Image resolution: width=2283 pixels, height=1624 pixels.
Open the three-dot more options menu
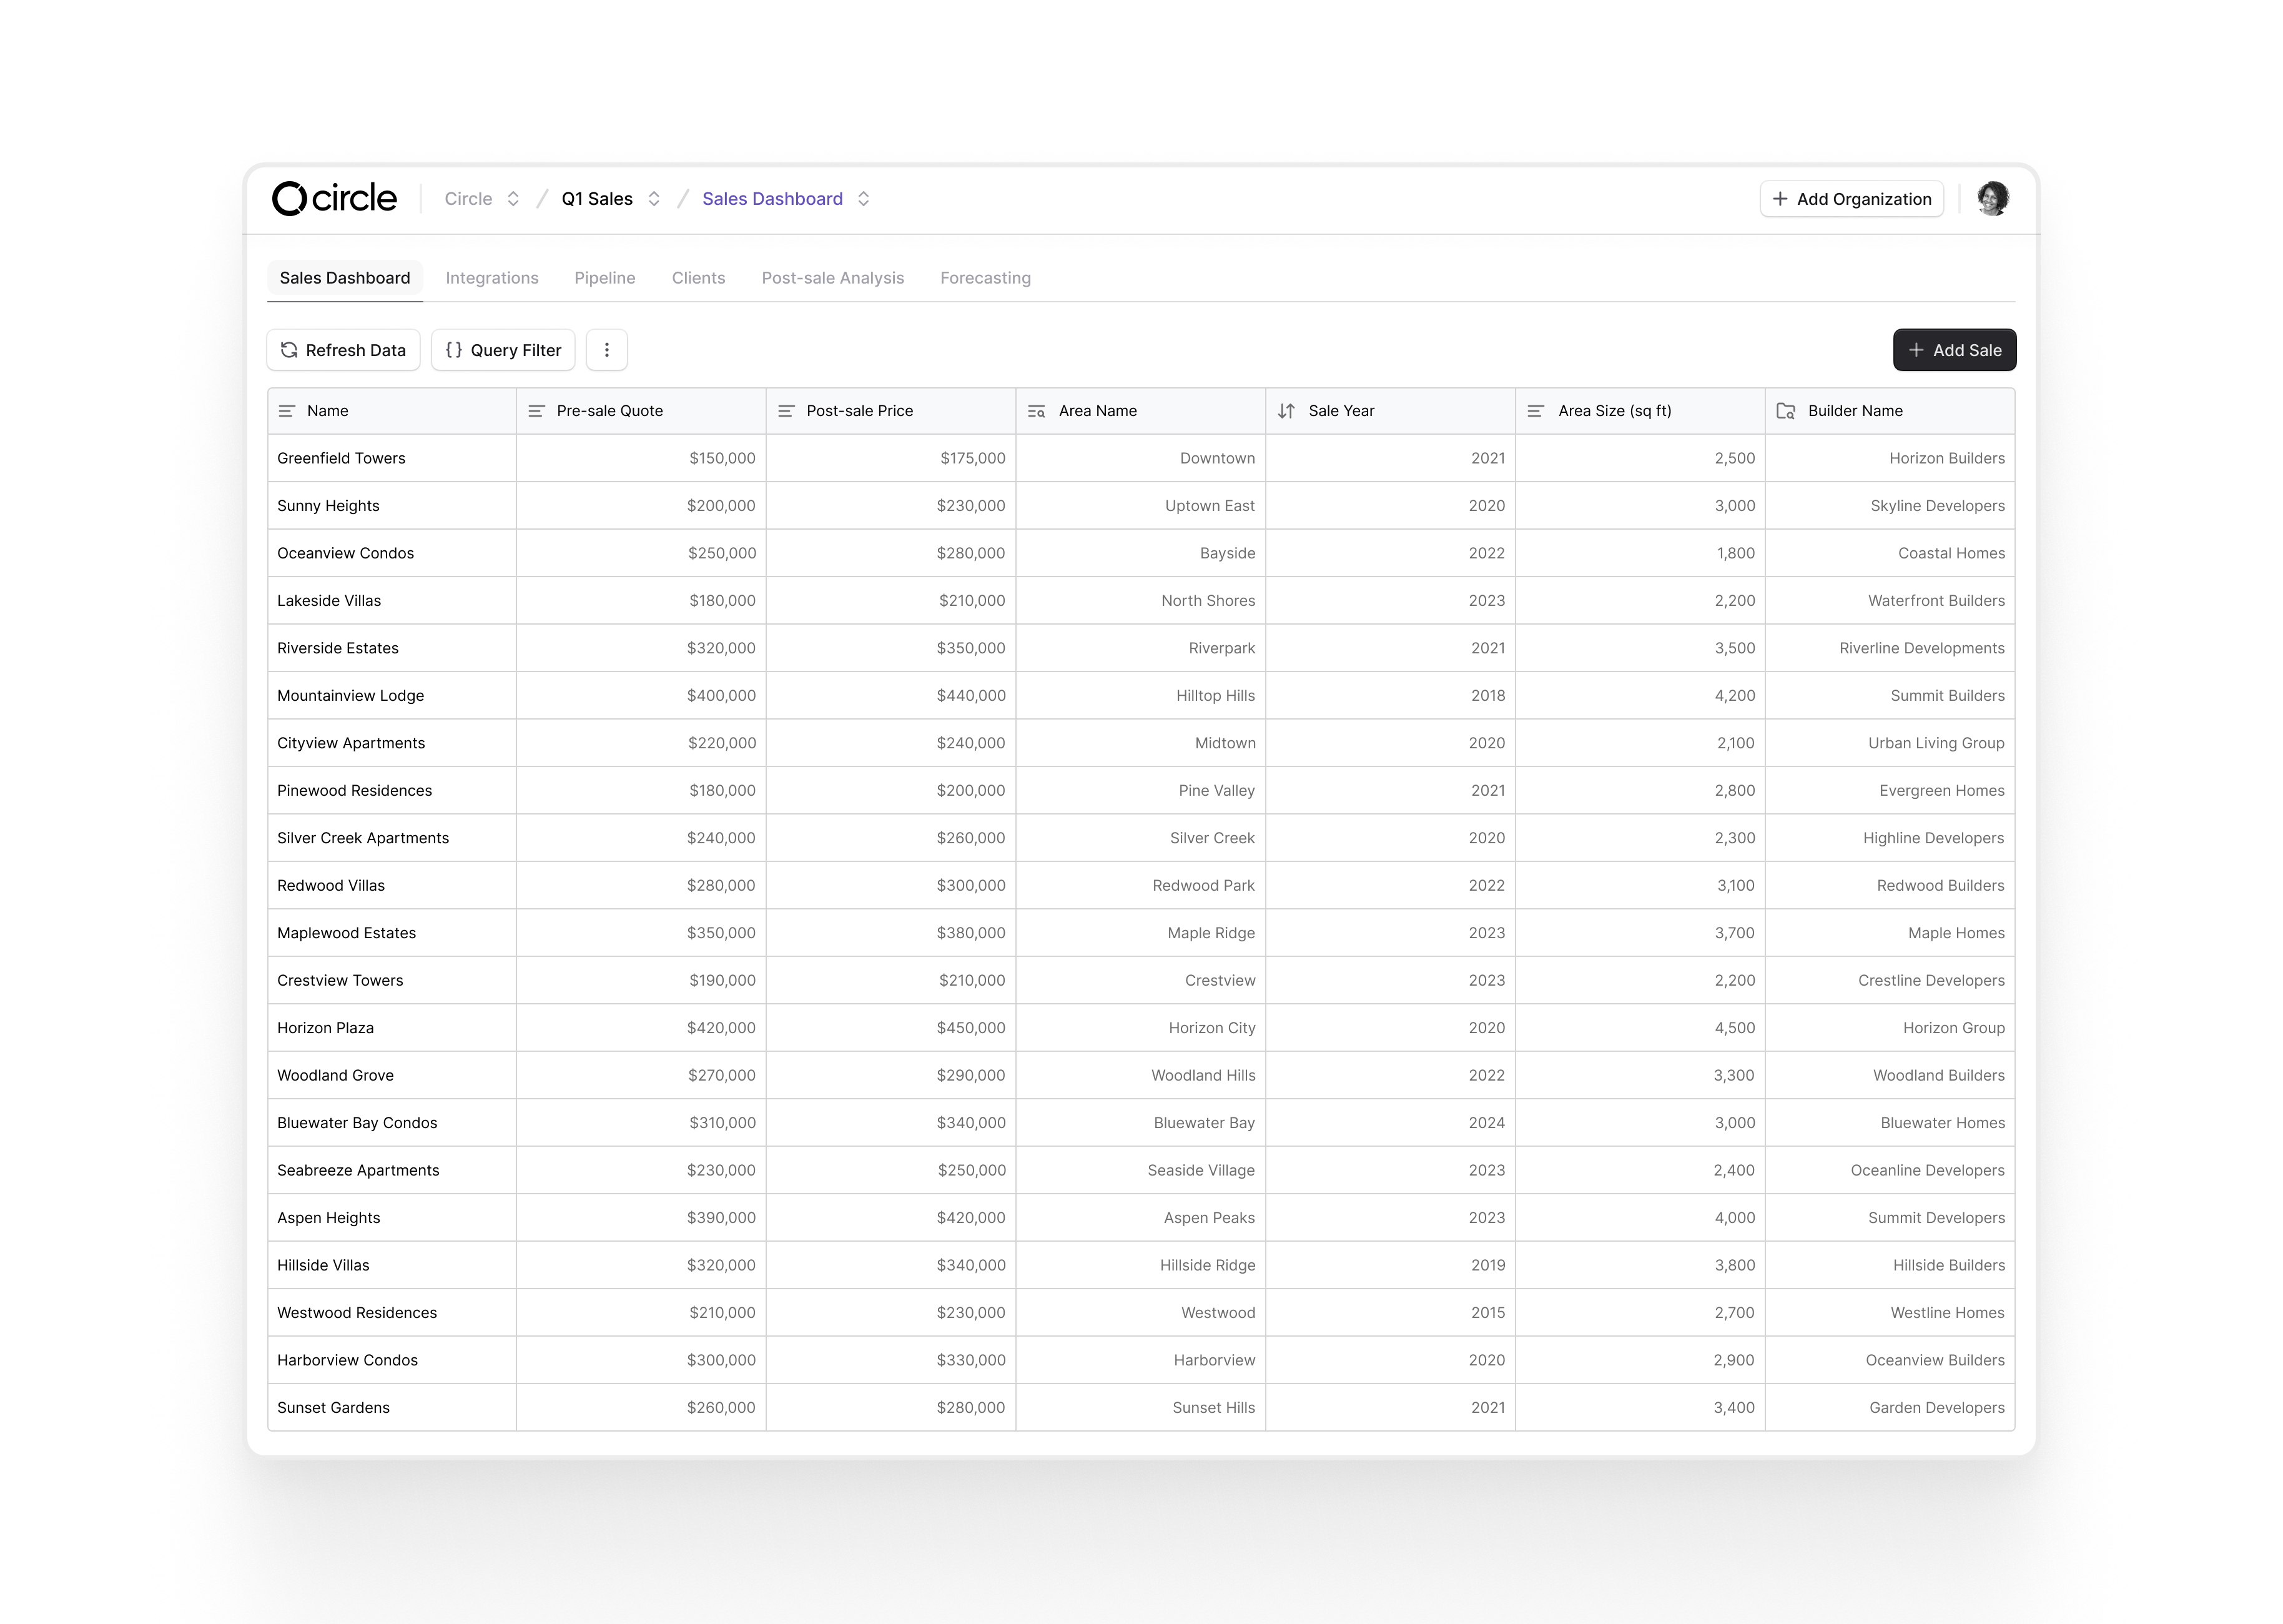(607, 350)
